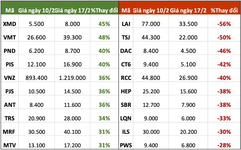Select the green %Thay đổi column header

coord(105,11)
